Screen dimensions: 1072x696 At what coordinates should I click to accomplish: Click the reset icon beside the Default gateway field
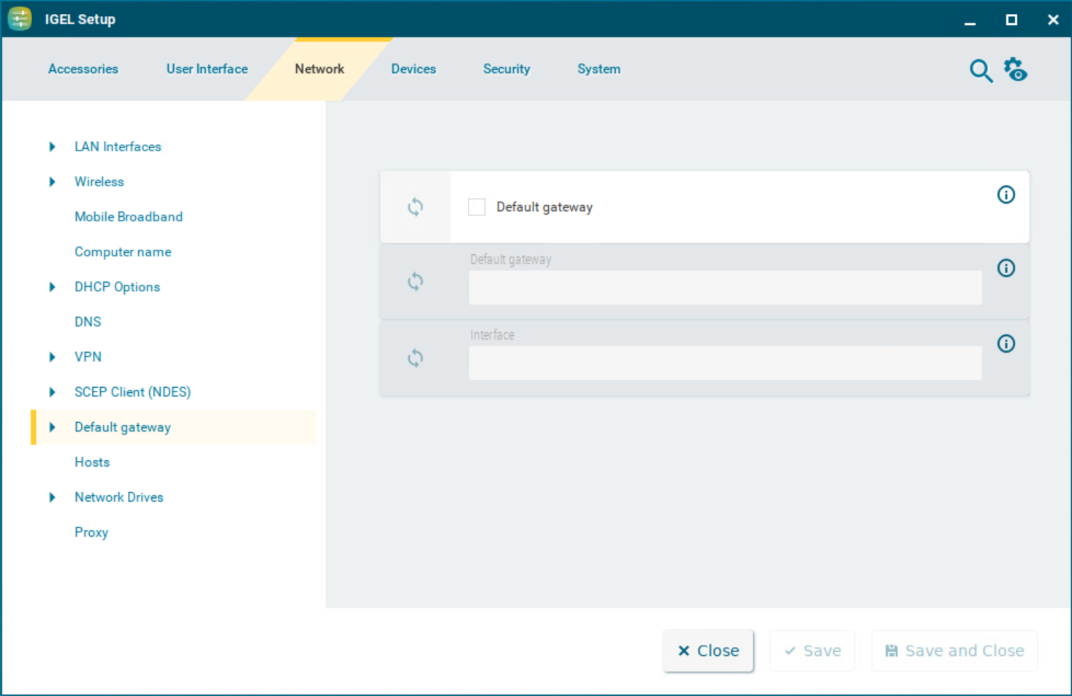tap(415, 281)
